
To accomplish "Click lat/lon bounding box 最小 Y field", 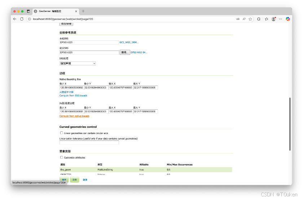I will [x=96, y=112].
